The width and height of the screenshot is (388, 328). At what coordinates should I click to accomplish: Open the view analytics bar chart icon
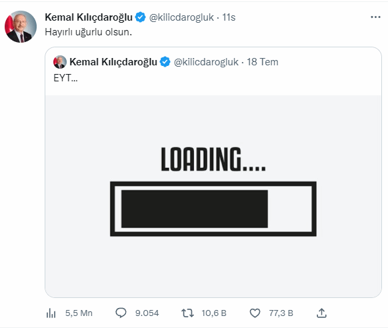click(51, 313)
